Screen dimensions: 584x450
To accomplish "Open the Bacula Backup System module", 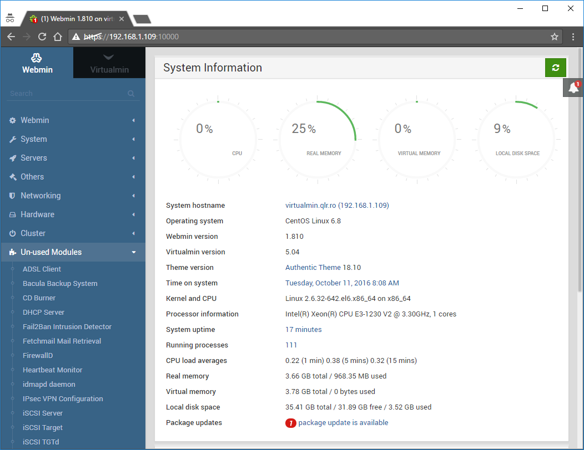I will (x=60, y=284).
